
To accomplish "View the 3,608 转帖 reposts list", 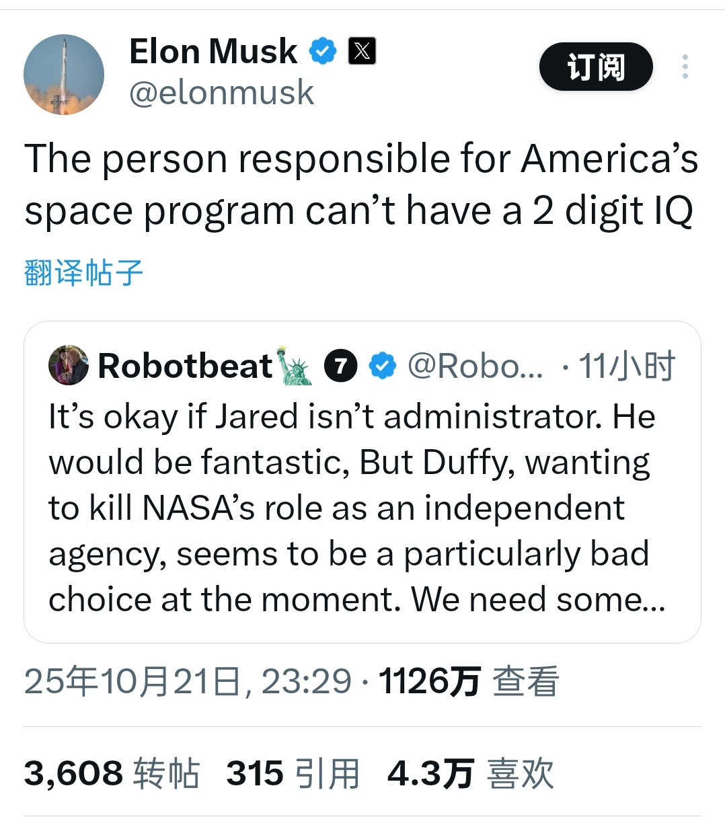I will click(112, 773).
